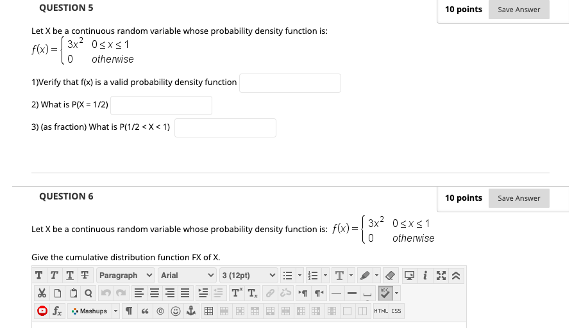This screenshot has width=581, height=328.
Task: Open the 3 (12pt) font size dropdown
Action: (249, 276)
